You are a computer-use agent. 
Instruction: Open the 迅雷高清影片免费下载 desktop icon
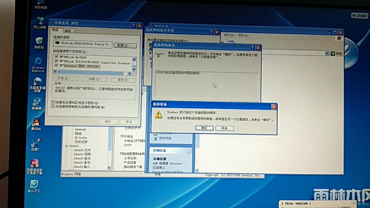[35, 167]
